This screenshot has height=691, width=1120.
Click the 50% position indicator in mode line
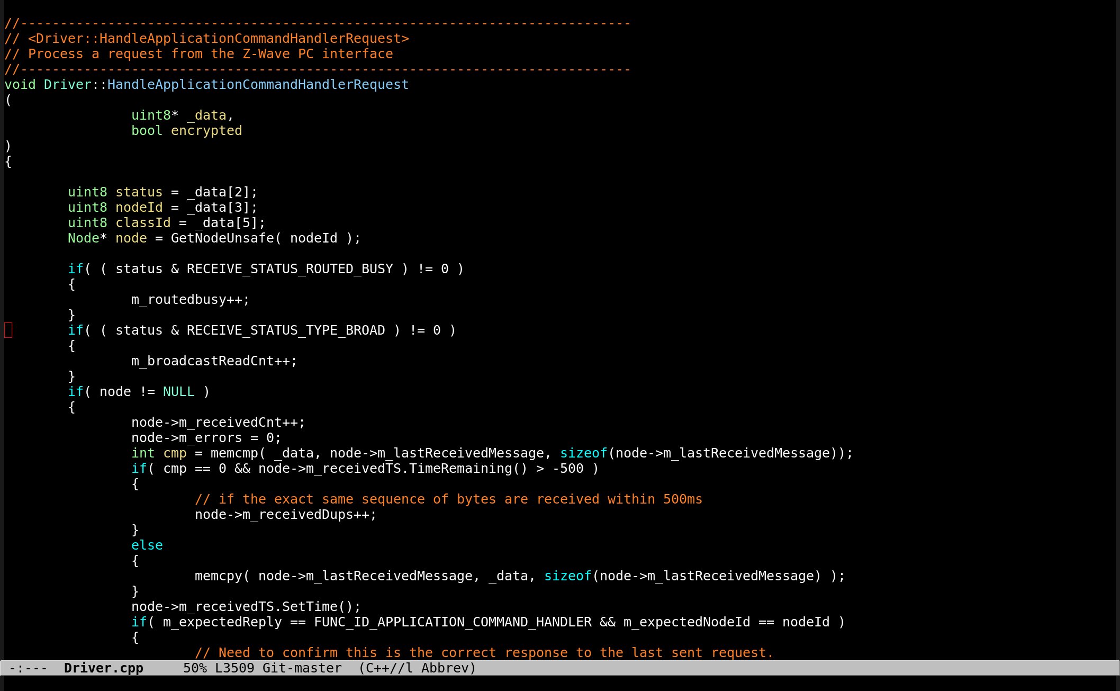click(x=195, y=668)
